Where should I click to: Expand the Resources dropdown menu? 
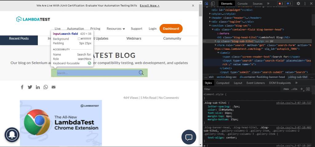(x=116, y=29)
